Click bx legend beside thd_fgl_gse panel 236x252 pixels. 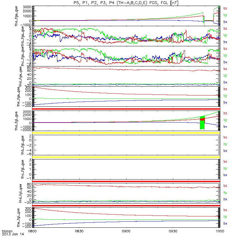pos(225,199)
